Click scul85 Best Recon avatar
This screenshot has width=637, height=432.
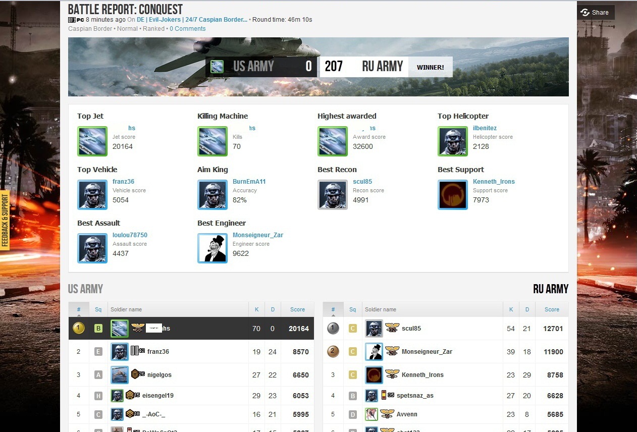[x=333, y=195]
